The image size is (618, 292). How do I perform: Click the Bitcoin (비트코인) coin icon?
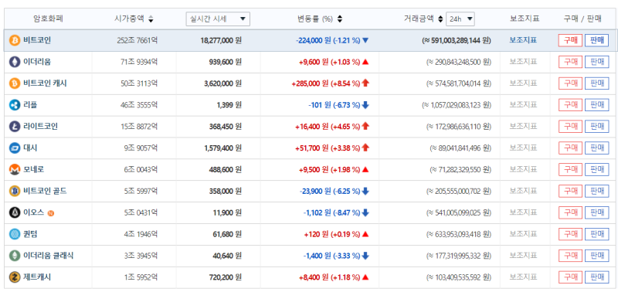pos(15,41)
